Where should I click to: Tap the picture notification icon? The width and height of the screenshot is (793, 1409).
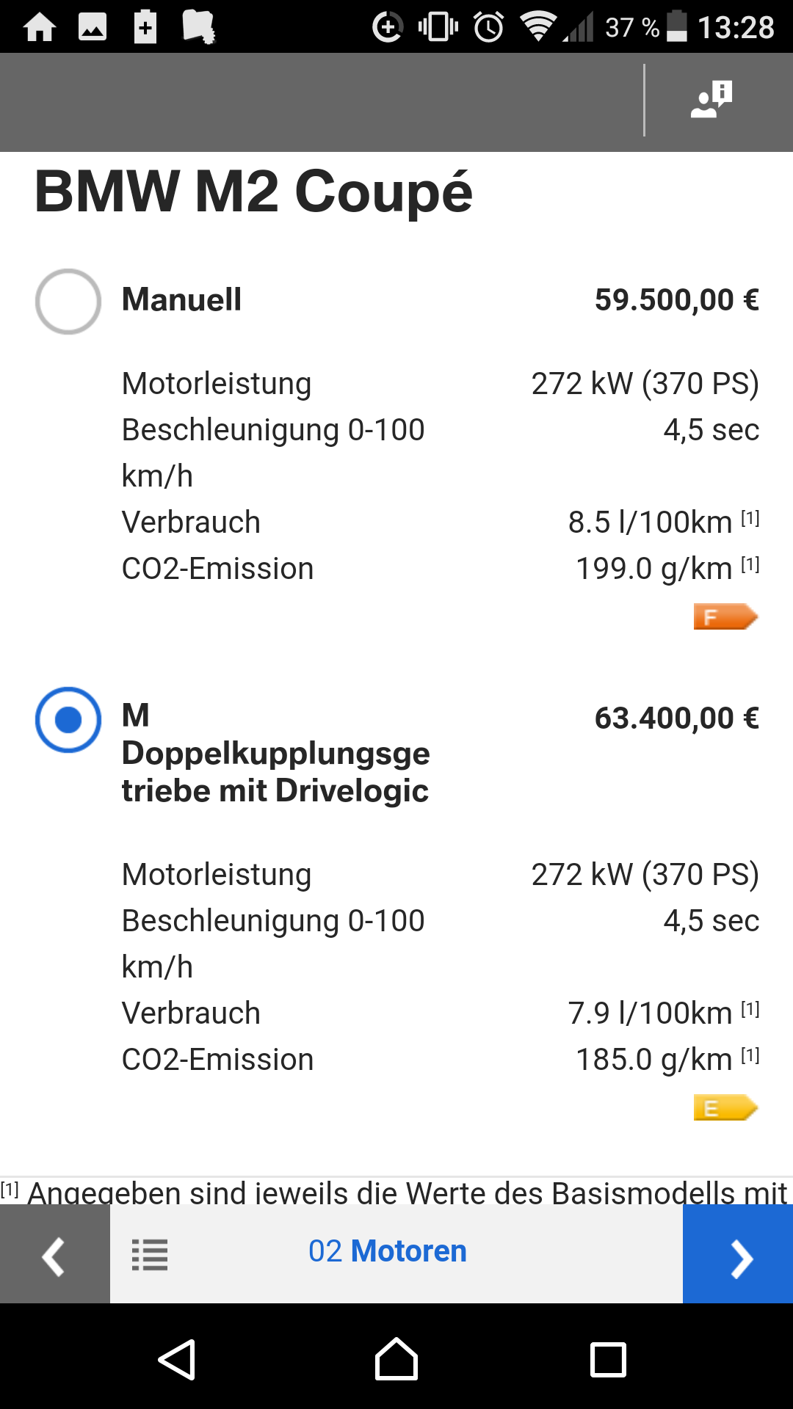click(93, 28)
